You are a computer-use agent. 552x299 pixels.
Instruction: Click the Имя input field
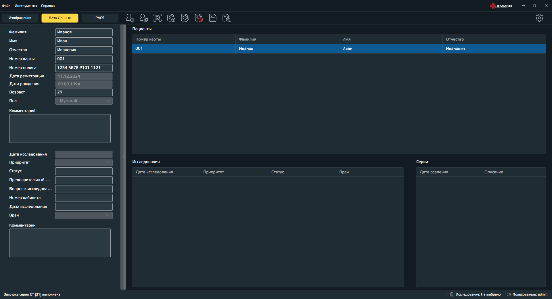coord(84,41)
